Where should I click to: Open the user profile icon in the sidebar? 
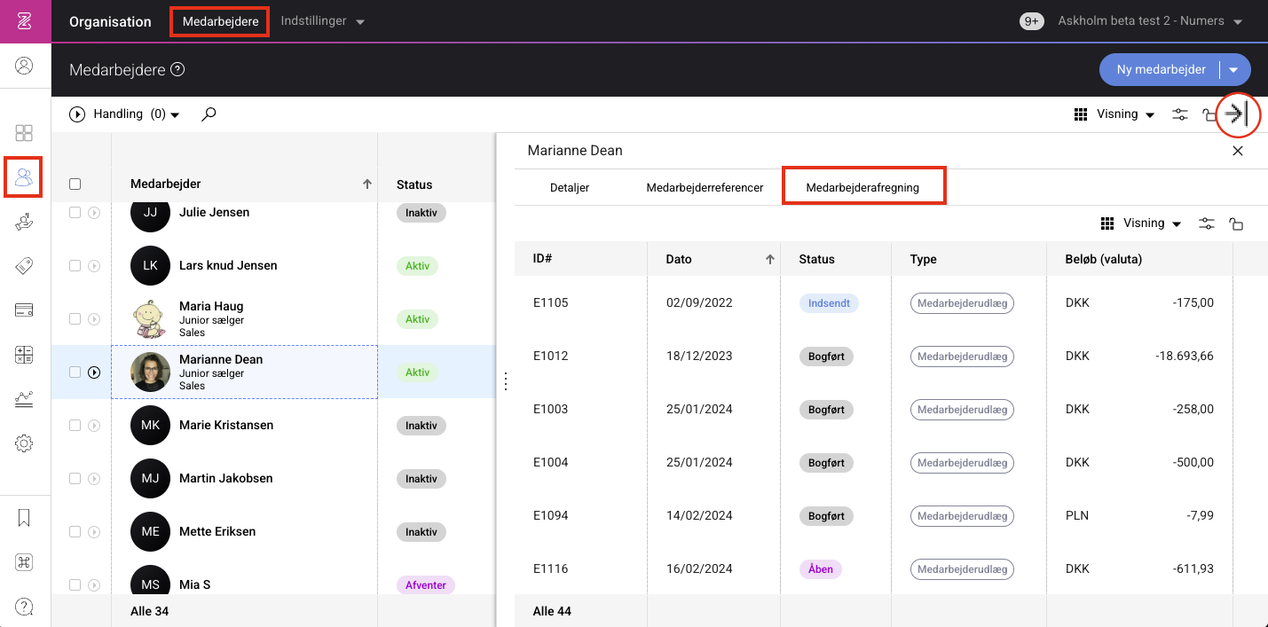25,66
